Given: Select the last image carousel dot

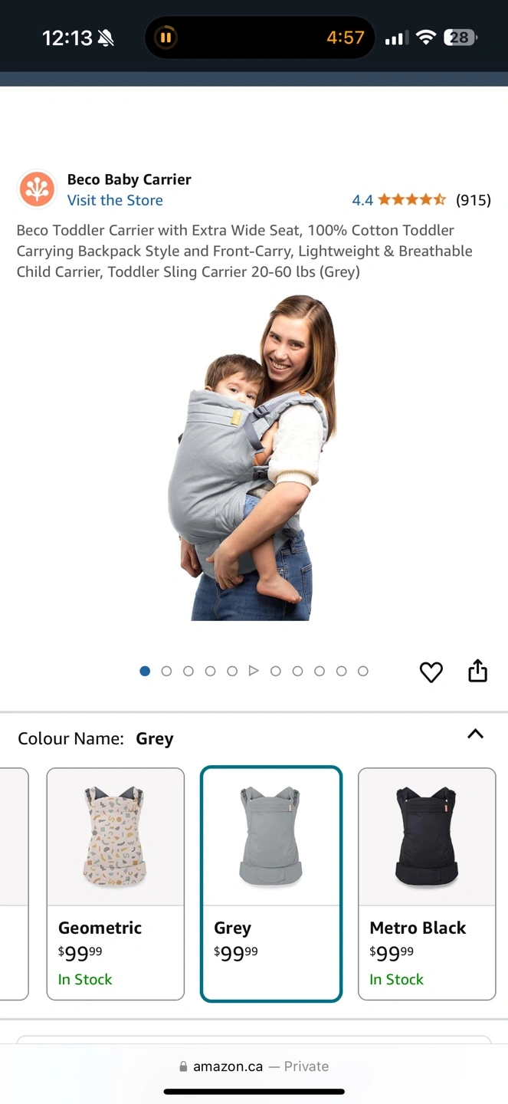Looking at the screenshot, I should [x=363, y=671].
